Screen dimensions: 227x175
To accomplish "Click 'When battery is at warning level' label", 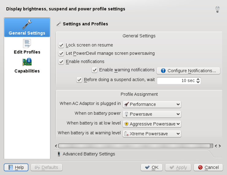I will [89, 133].
